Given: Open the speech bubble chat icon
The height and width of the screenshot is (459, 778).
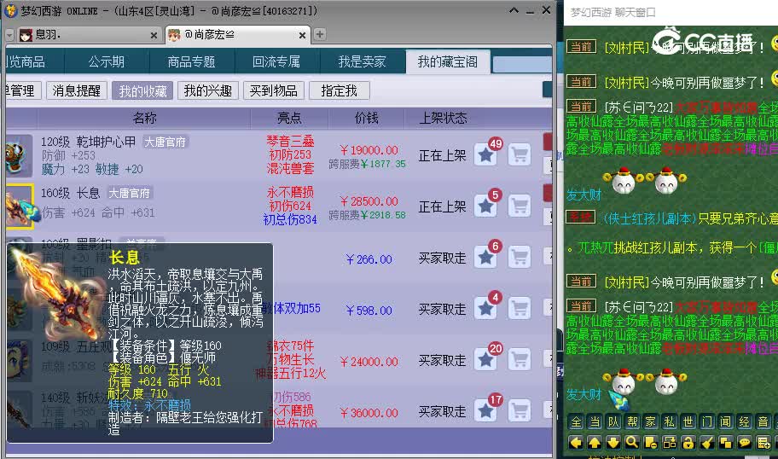Looking at the screenshot, I should tap(745, 442).
